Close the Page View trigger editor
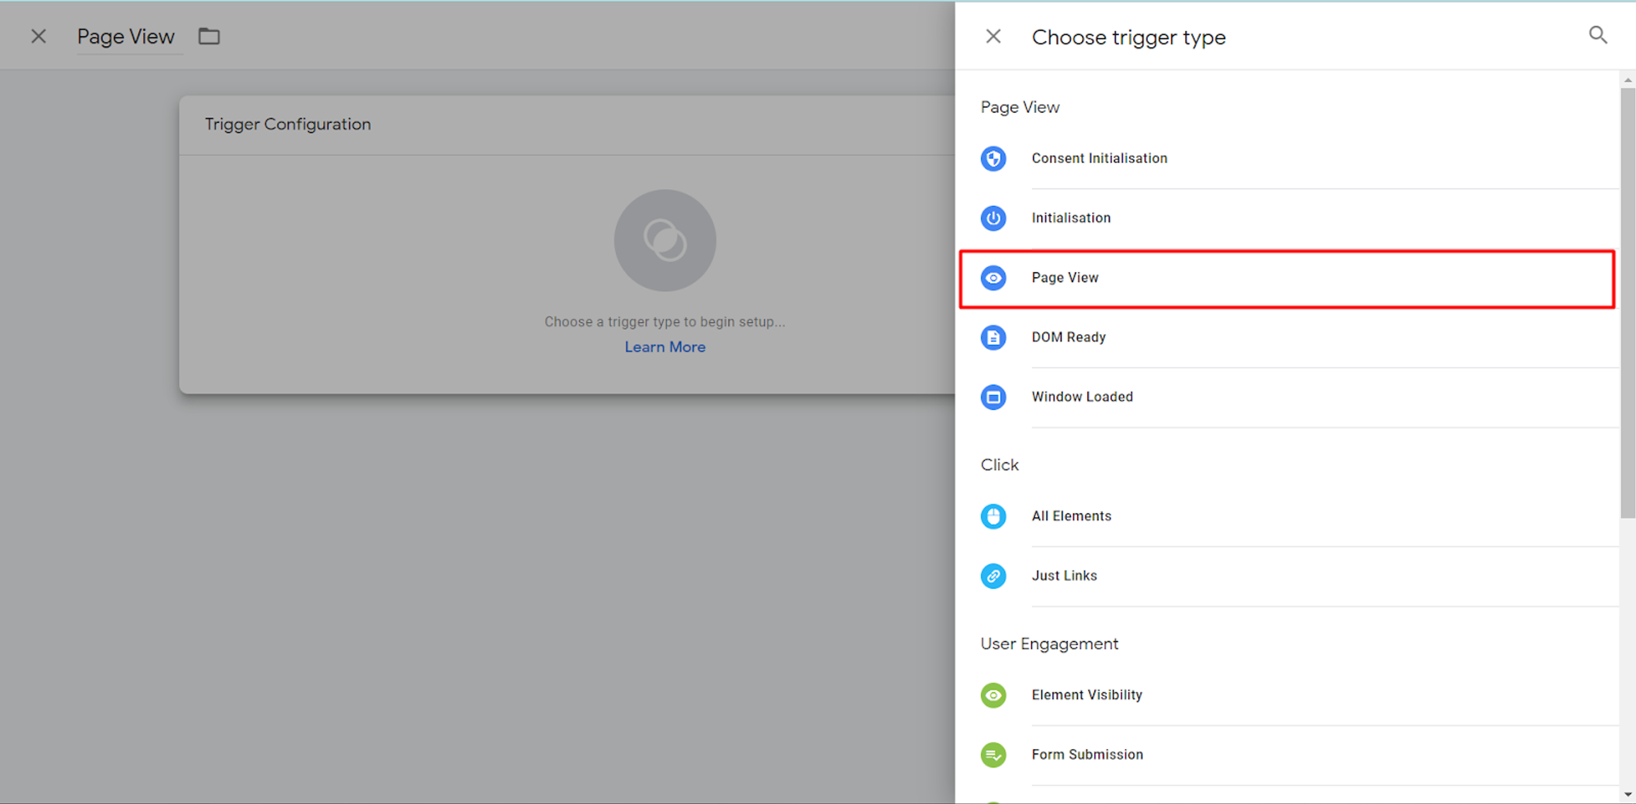This screenshot has width=1636, height=804. [x=38, y=36]
